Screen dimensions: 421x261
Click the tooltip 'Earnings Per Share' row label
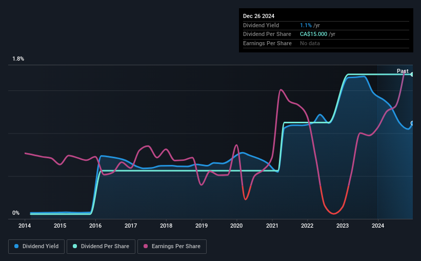[x=267, y=43]
